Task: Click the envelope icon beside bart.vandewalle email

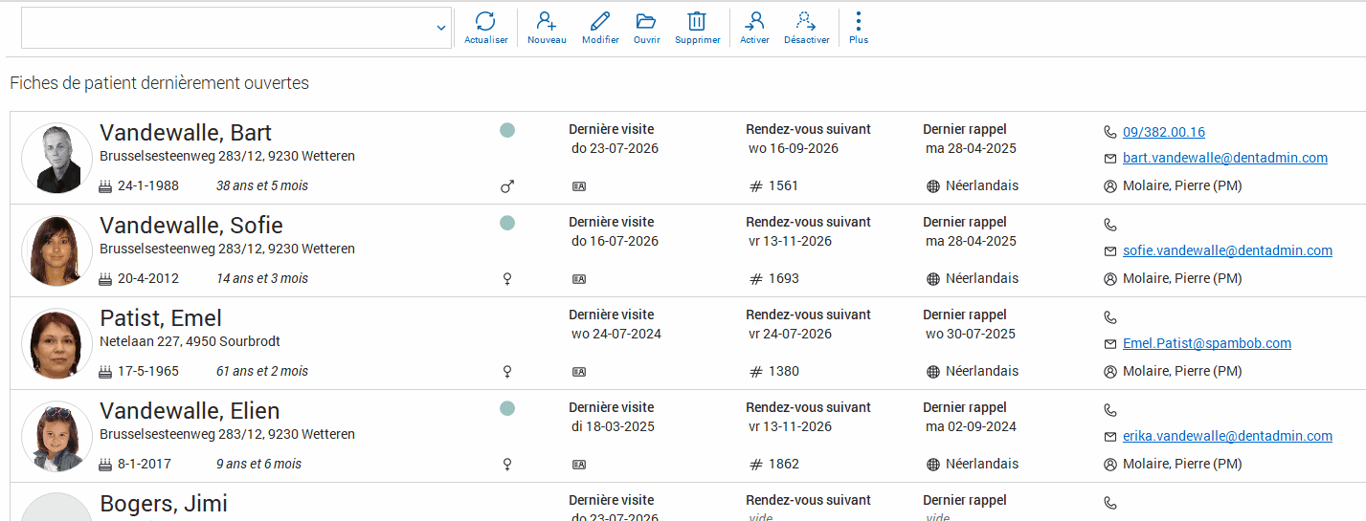Action: point(1110,159)
